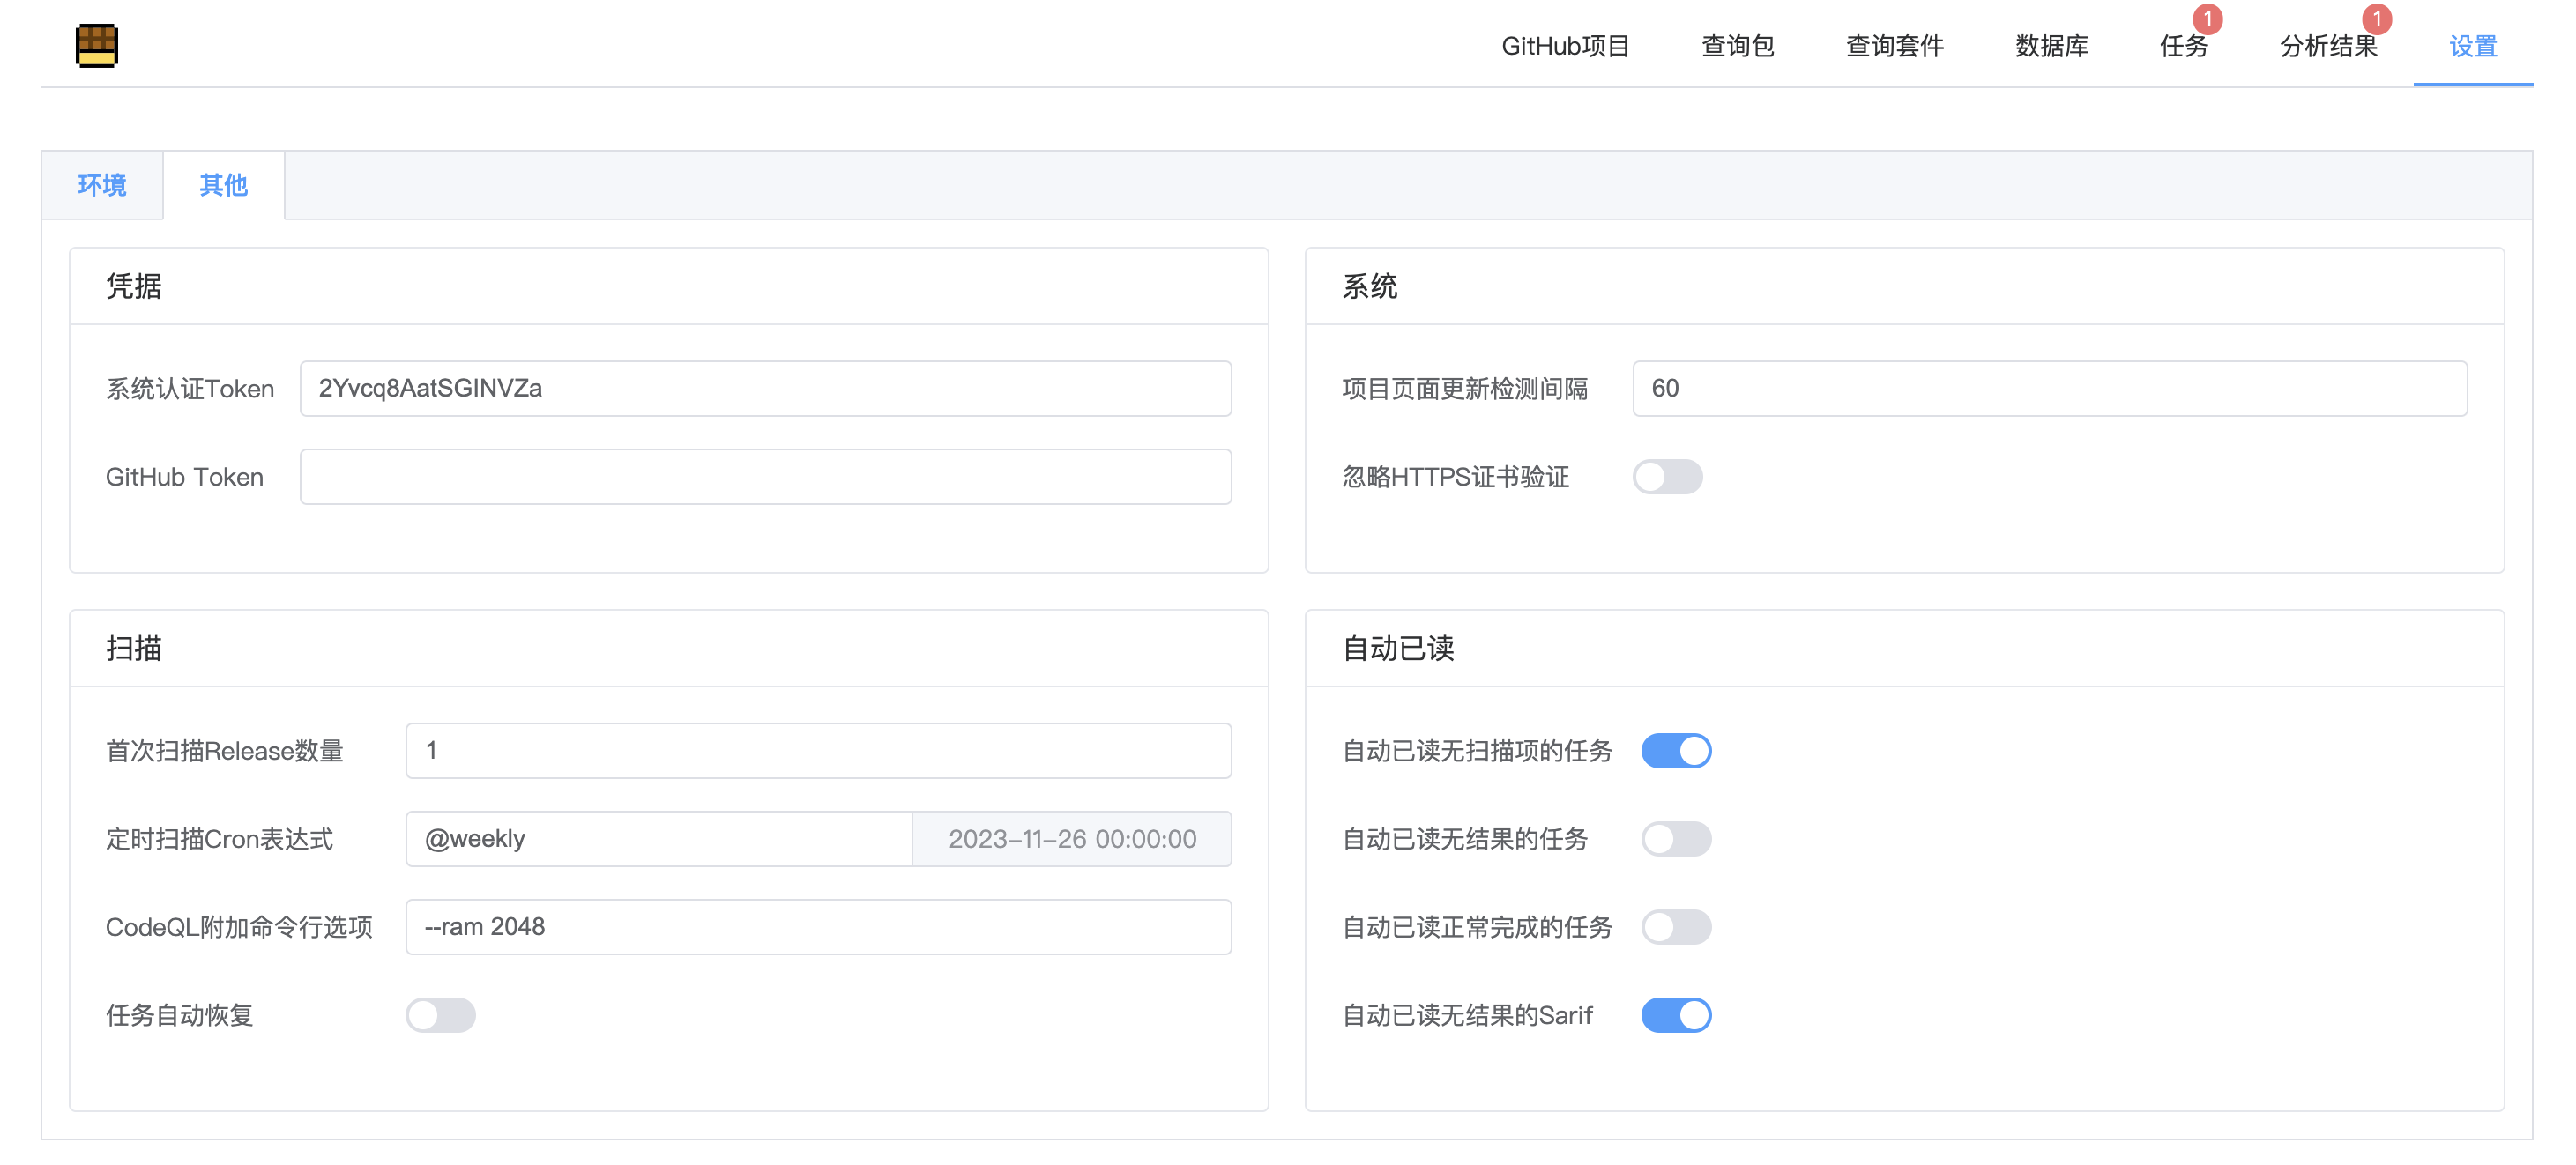Open the 任务 page with badge

[x=2183, y=46]
